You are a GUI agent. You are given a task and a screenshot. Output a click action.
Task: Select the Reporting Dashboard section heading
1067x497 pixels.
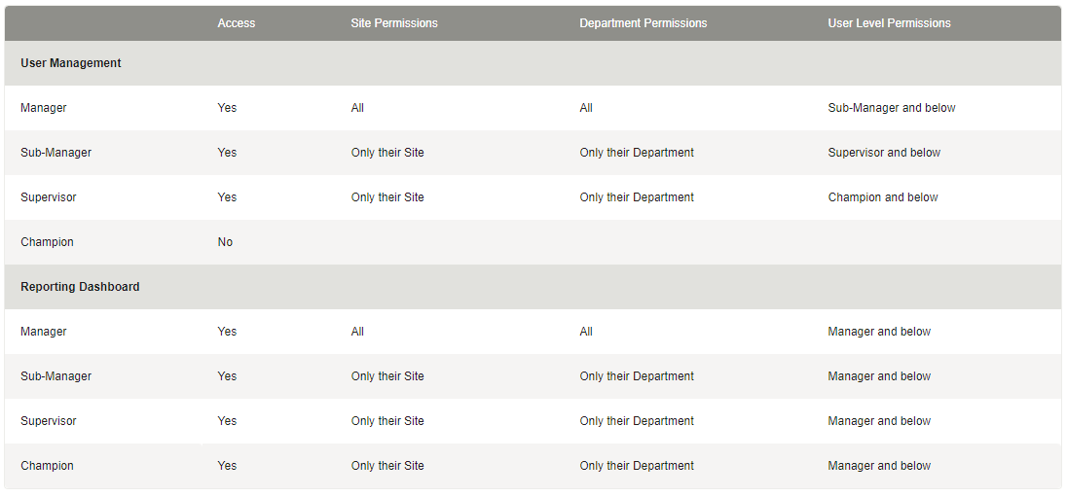[x=80, y=287]
